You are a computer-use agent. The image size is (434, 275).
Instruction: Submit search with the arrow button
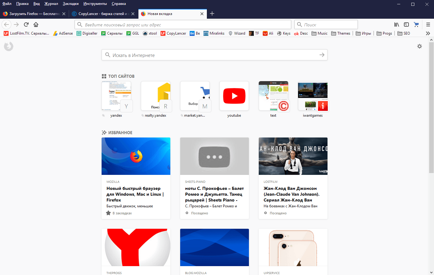[322, 55]
